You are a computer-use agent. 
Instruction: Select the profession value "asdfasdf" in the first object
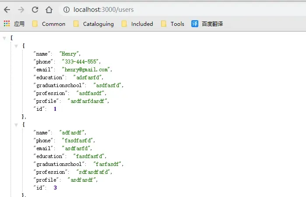pyautogui.click(x=90, y=93)
